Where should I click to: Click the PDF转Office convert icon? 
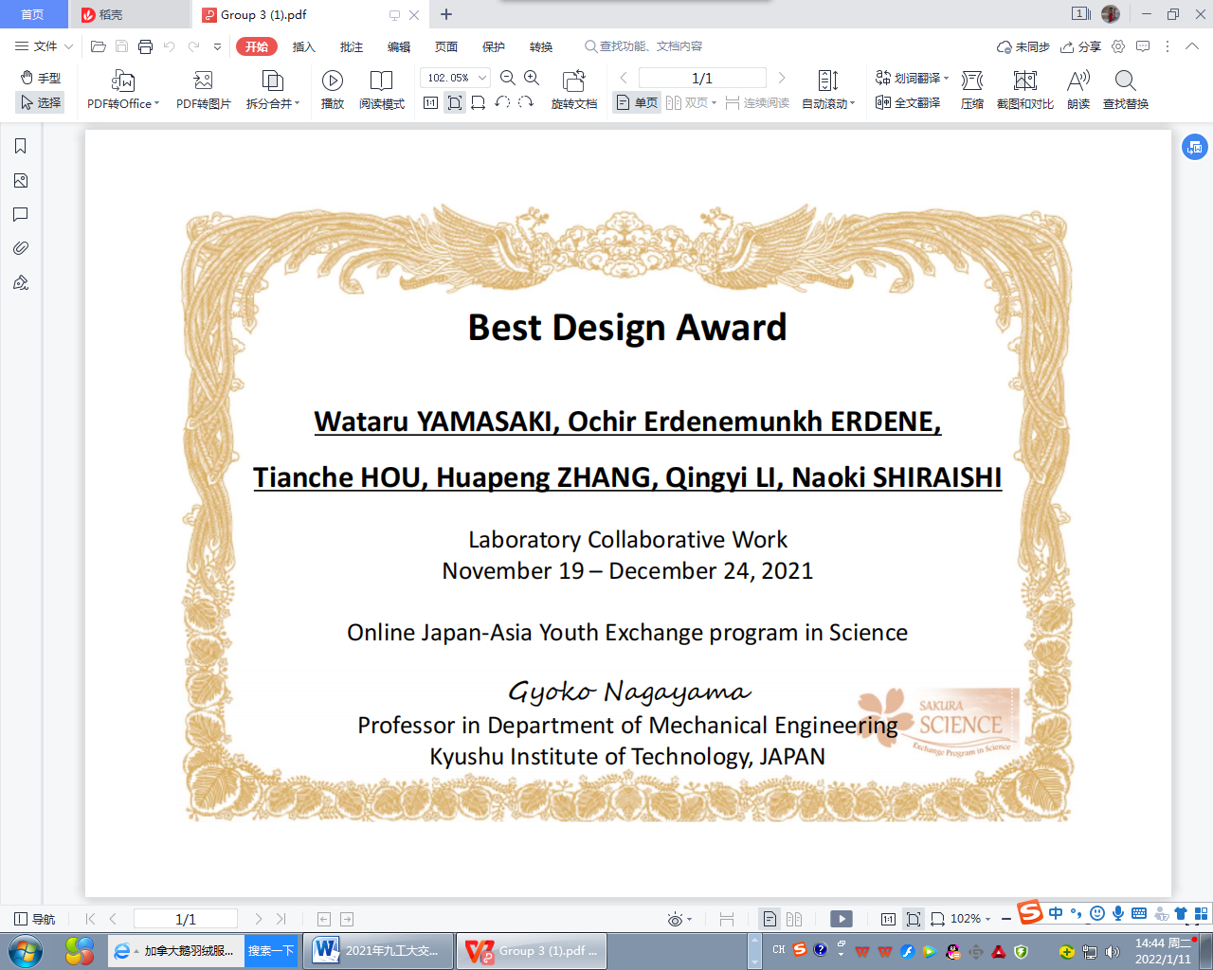[x=122, y=81]
